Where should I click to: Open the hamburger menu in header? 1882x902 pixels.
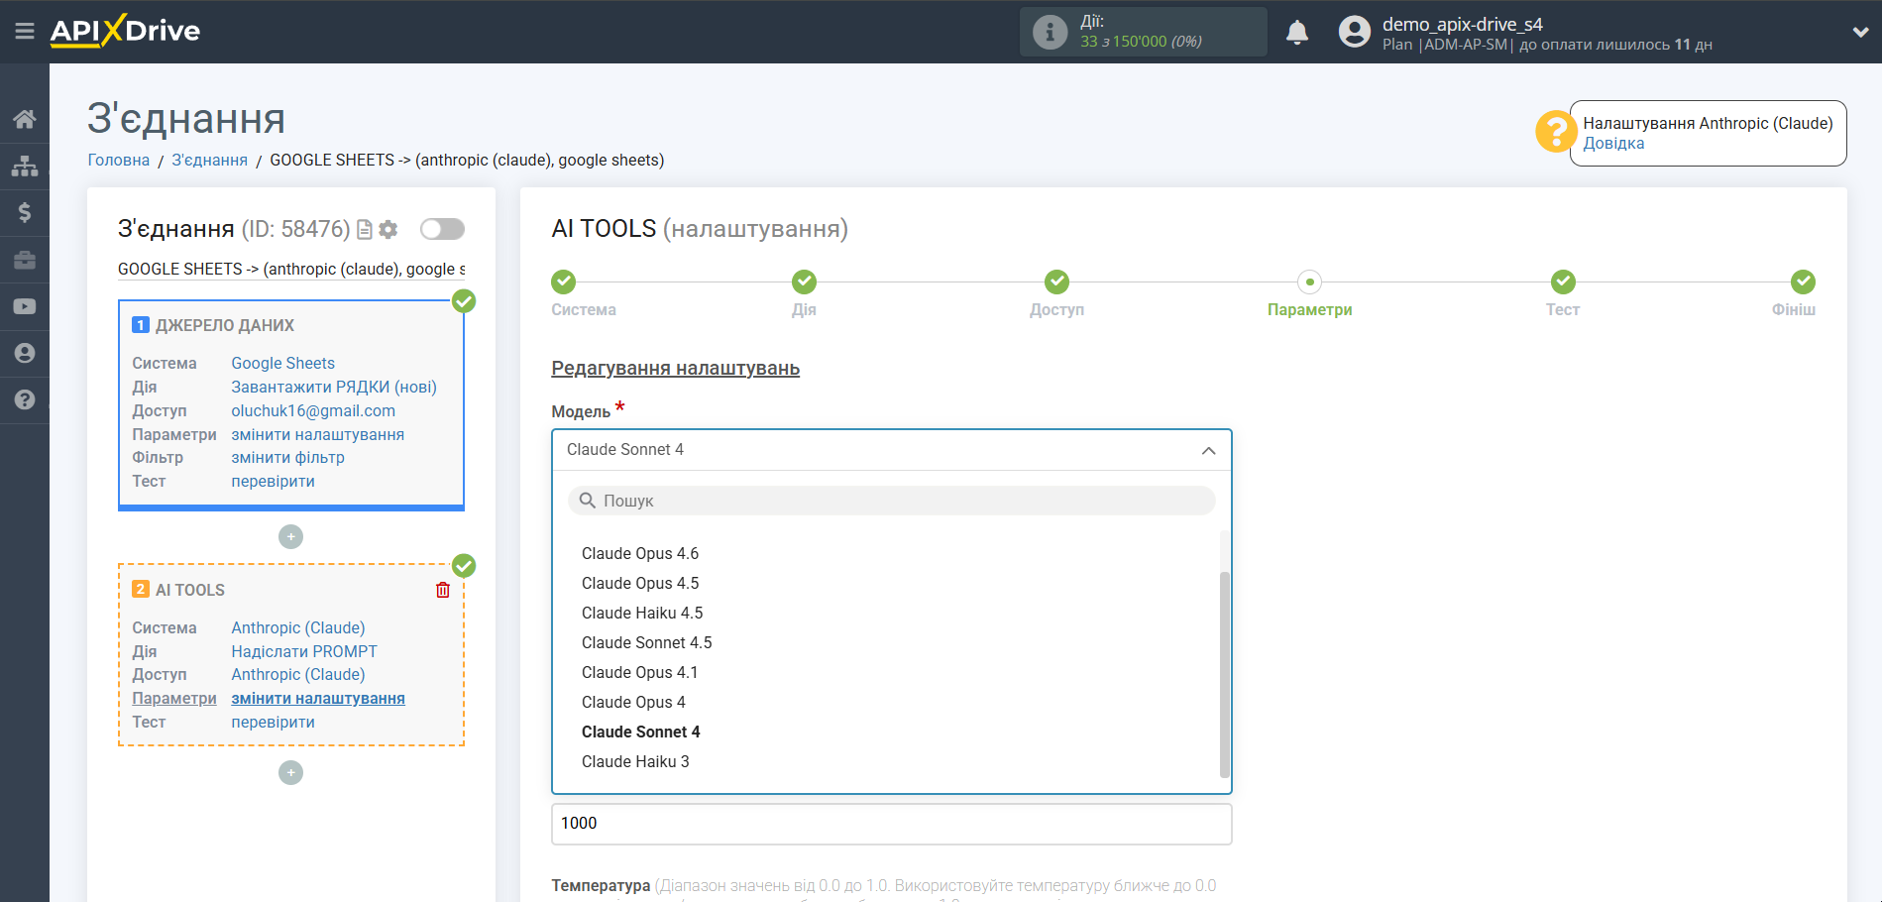[x=25, y=32]
